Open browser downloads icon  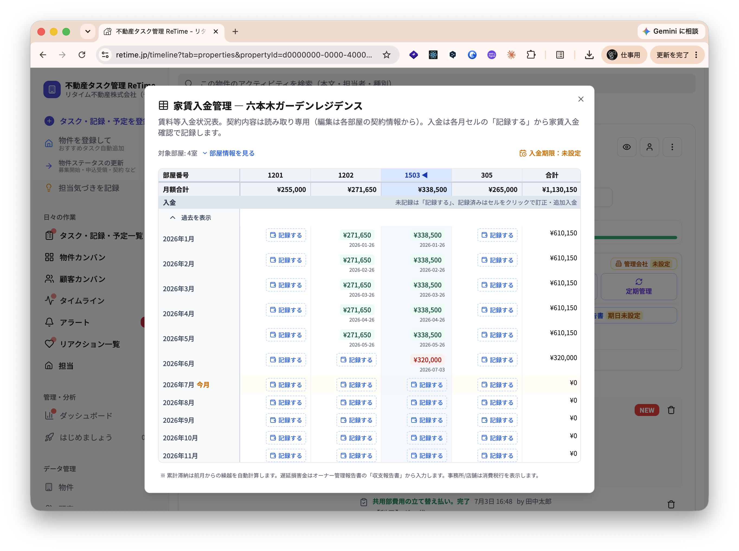(589, 55)
